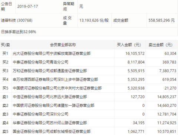Click sell amount 14,660,270
This screenshot has height=135, width=178.
click(167, 106)
